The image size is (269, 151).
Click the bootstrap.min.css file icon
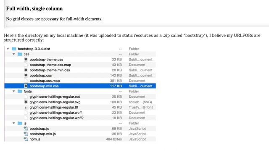pyautogui.click(x=26, y=86)
